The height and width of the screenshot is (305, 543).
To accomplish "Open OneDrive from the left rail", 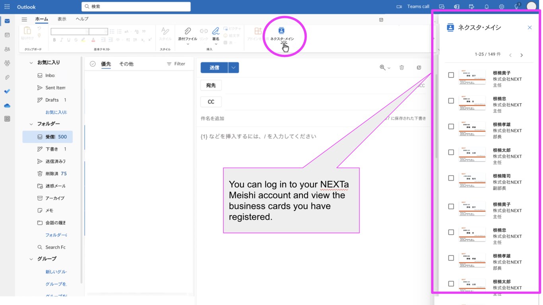I will 7,106.
